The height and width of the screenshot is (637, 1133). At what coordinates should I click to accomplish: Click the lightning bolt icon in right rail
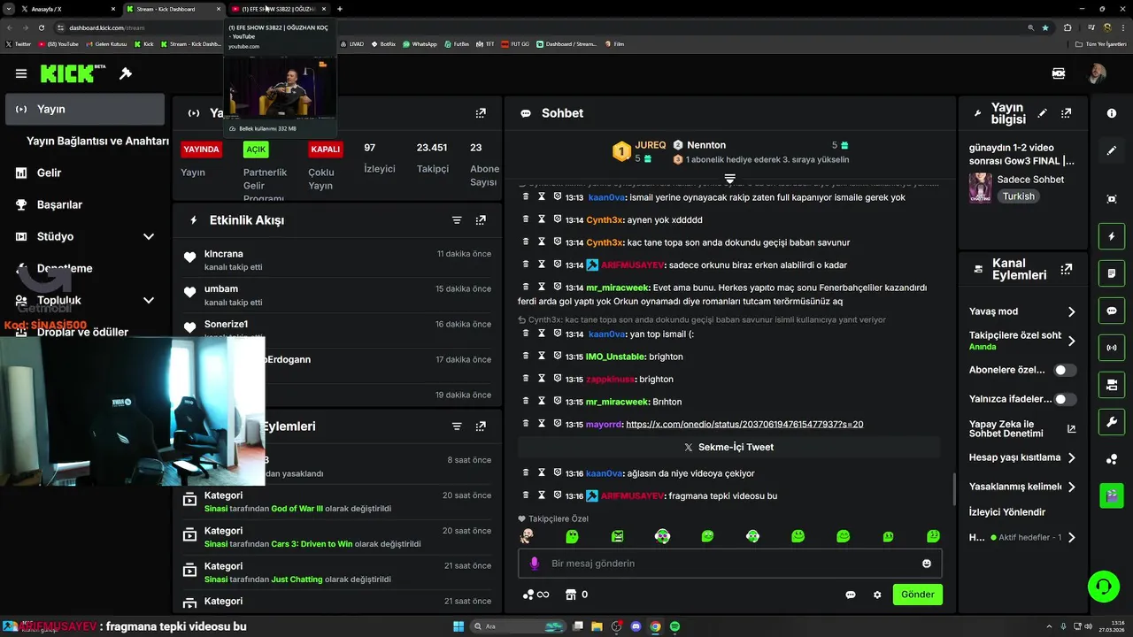point(1112,236)
